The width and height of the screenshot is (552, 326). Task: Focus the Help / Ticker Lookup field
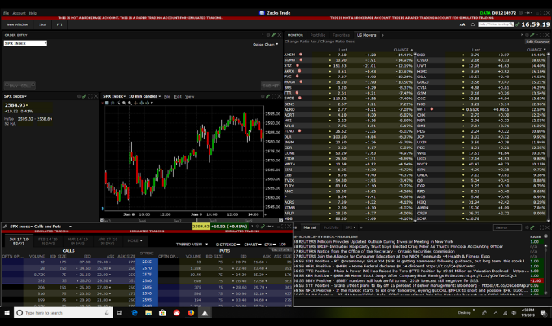click(x=495, y=24)
